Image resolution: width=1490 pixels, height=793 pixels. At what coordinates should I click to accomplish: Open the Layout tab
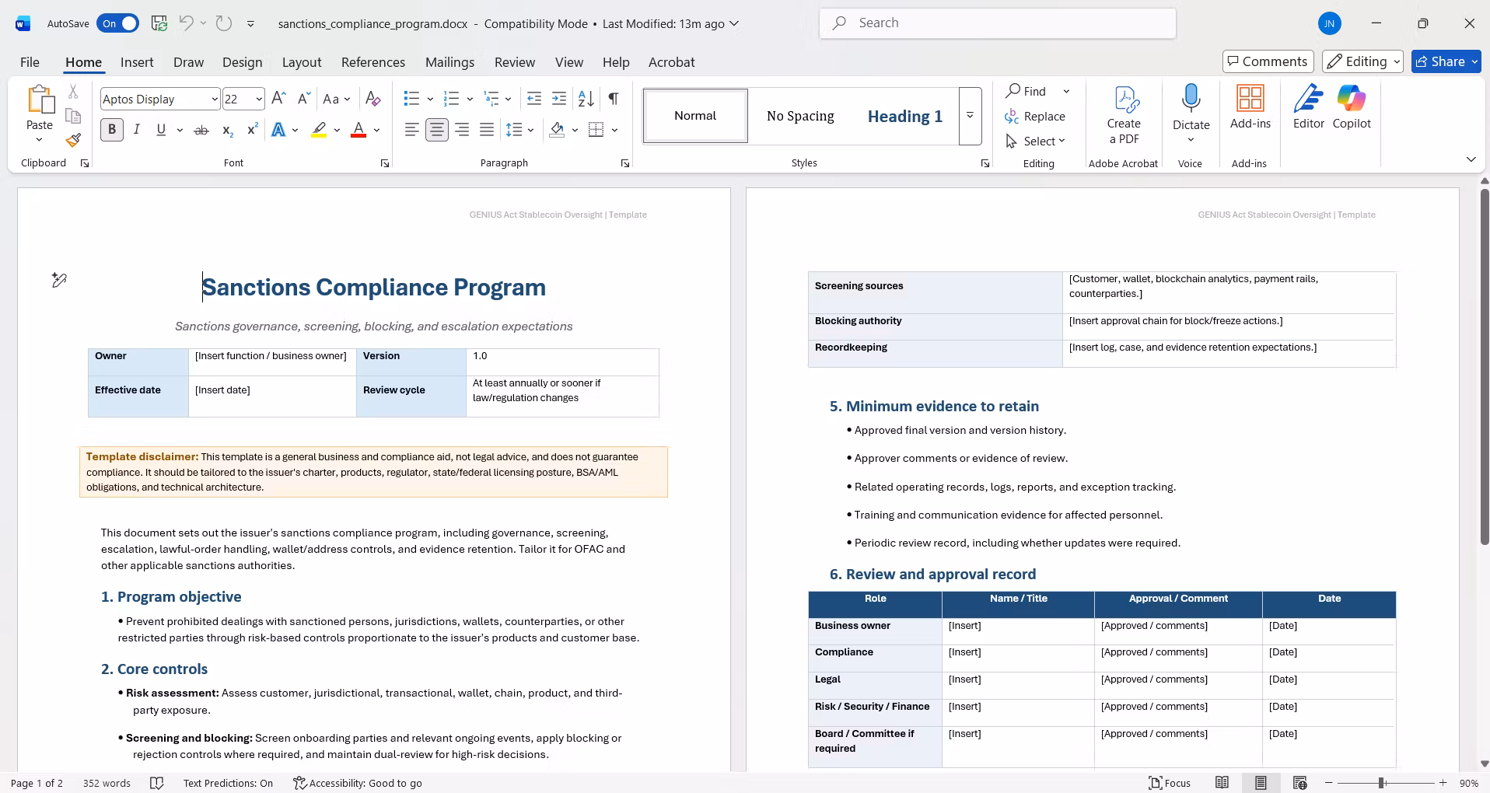coord(302,62)
